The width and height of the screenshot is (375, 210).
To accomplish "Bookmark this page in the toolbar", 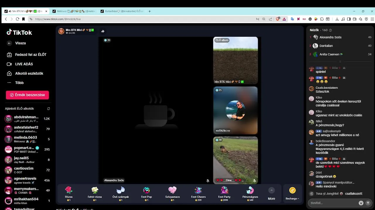I will 23,19.
